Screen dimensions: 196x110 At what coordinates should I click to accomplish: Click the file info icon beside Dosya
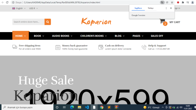[13, 2]
